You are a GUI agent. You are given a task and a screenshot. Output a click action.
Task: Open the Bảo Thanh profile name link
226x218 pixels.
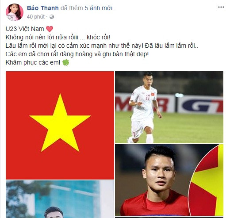(43, 8)
